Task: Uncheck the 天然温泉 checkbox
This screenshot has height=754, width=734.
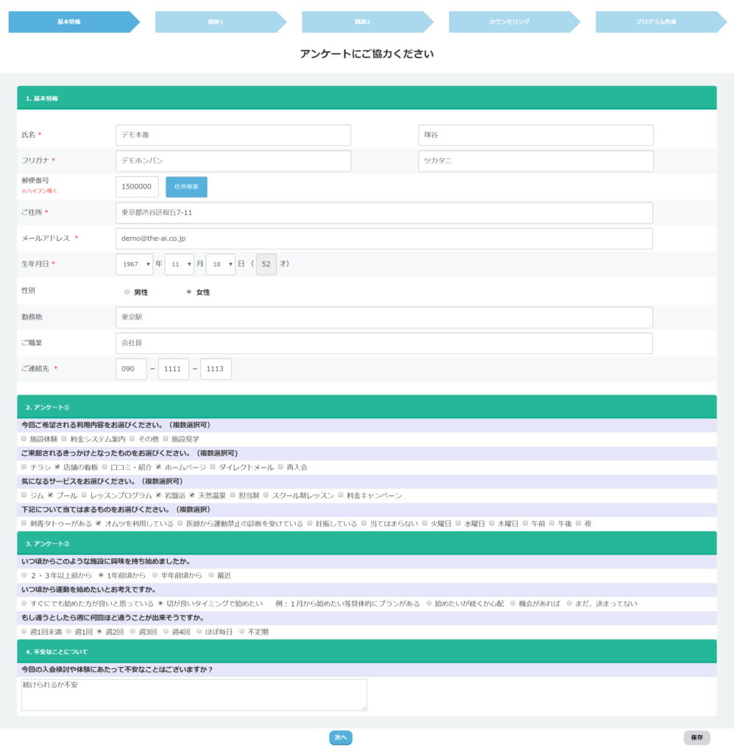Action: (x=192, y=495)
